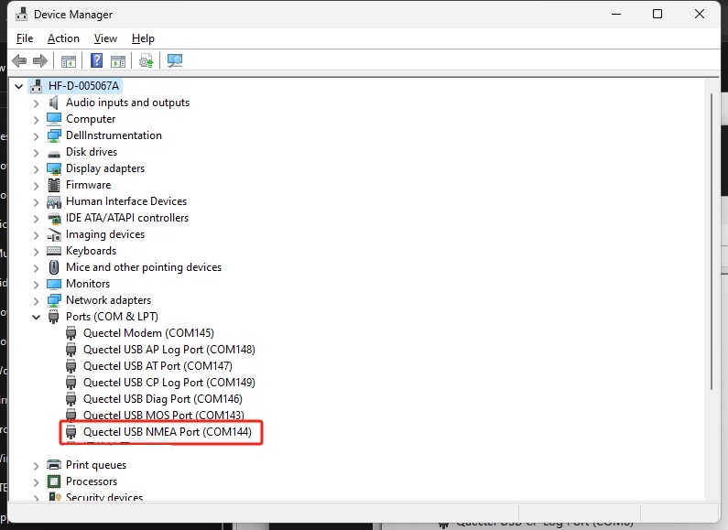Select Quectel USB Diag Port (COM146)
The height and width of the screenshot is (530, 728).
click(163, 399)
